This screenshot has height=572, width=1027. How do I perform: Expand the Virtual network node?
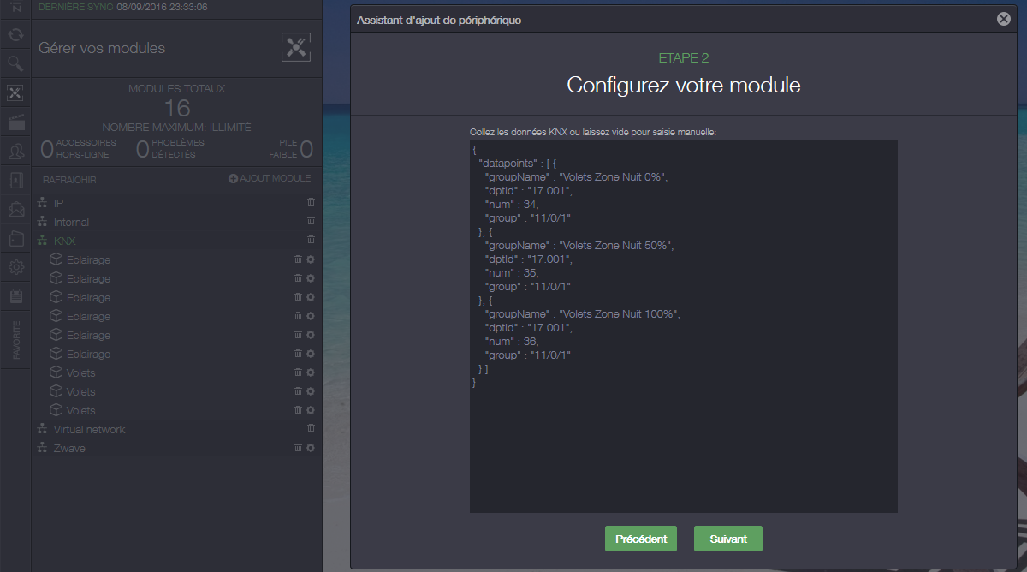pyautogui.click(x=43, y=429)
